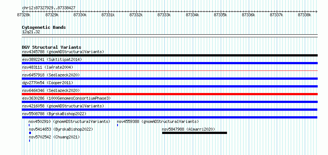Click the blue dgv2770n54 variant bar

click(x=170, y=86)
